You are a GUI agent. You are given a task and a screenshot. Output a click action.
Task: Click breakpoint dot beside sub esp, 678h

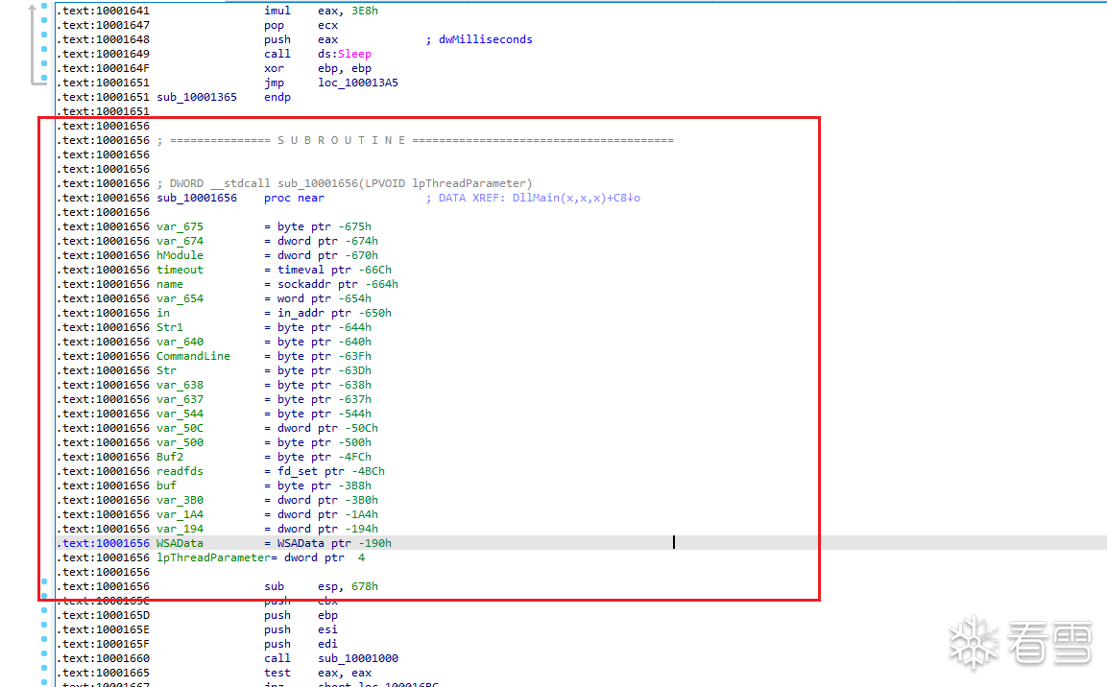(x=45, y=586)
